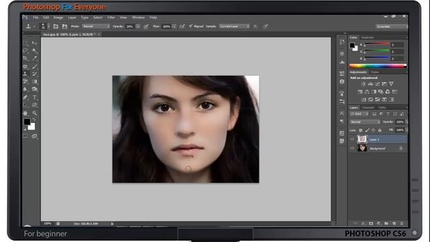Screen dimensions: 430x242
Task: Open the Clone Source panel from options bar
Action: (64, 26)
